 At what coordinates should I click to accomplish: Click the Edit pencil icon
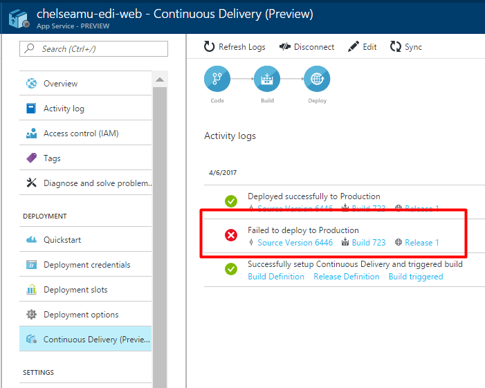click(354, 46)
